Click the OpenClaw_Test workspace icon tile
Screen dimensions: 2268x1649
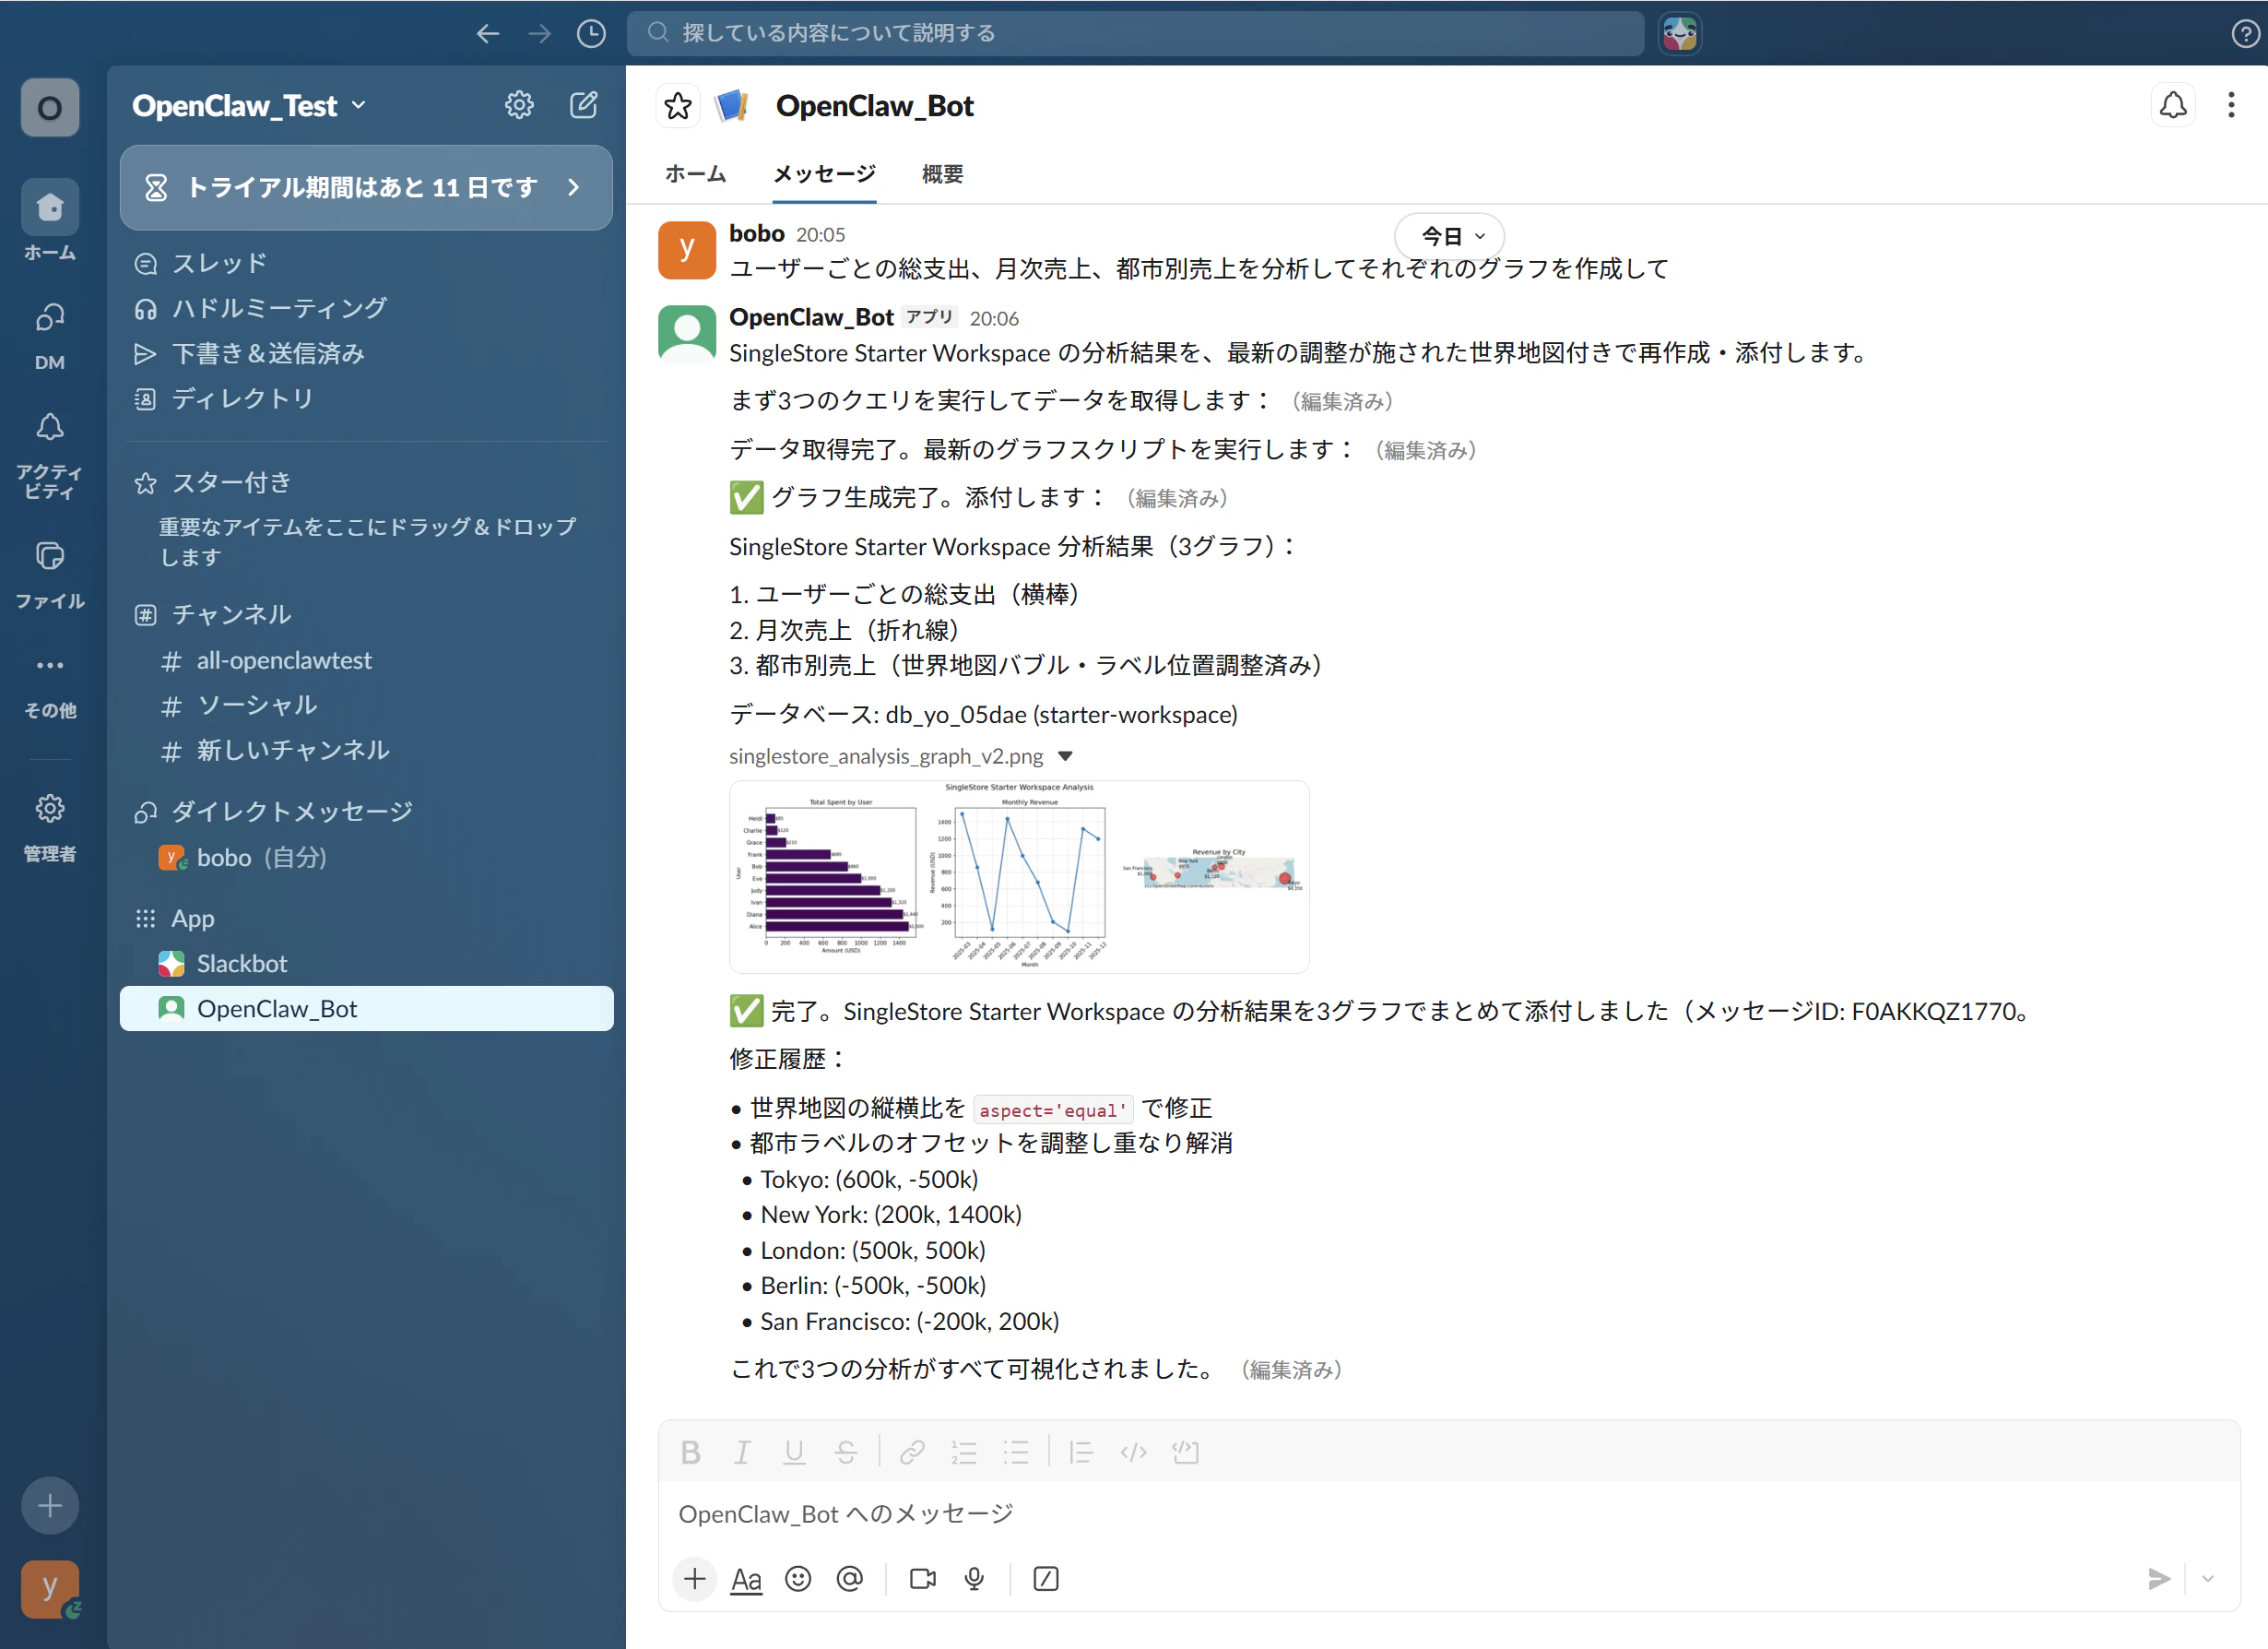pos(50,107)
